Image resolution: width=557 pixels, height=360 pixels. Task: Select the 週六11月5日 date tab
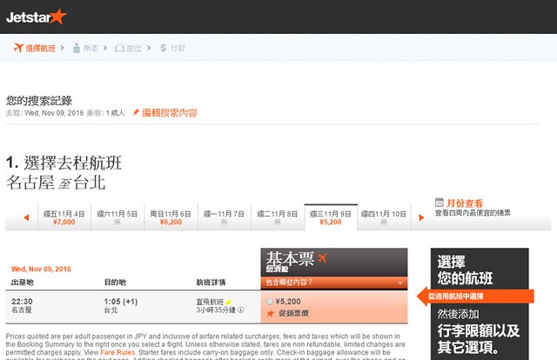click(117, 217)
